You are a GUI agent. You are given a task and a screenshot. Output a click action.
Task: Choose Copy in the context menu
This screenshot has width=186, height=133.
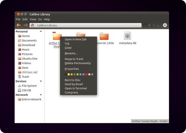tap(78, 48)
